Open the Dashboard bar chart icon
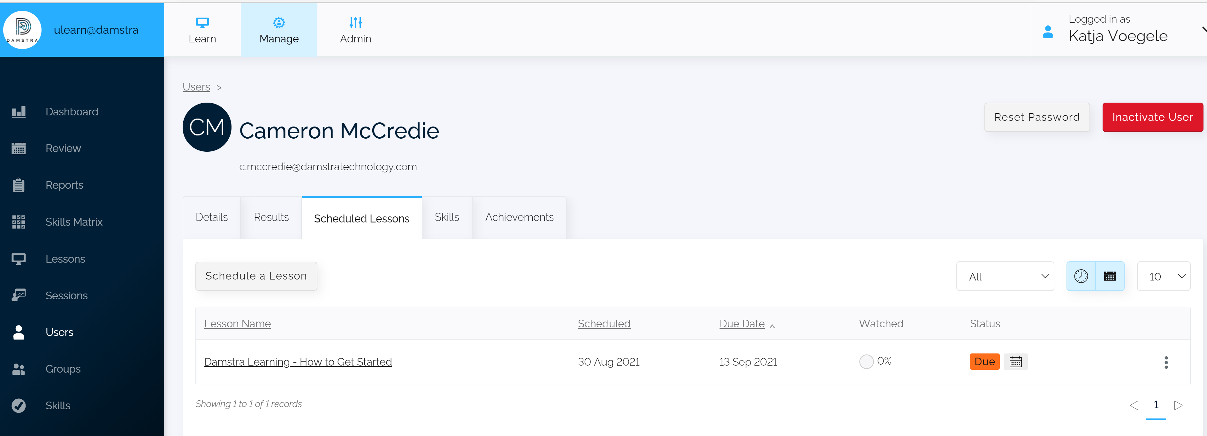Screen dimensions: 1207x436 tap(19, 112)
